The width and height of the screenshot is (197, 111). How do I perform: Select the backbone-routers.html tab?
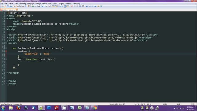click(x=9, y=10)
